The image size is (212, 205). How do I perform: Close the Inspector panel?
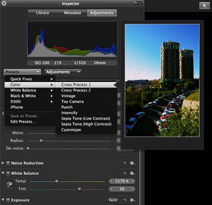[x=4, y=3]
